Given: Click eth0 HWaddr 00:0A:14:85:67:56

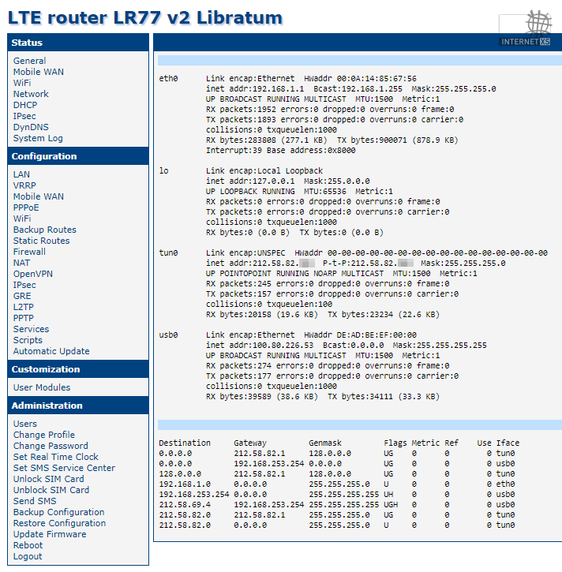Looking at the screenshot, I should [360, 78].
